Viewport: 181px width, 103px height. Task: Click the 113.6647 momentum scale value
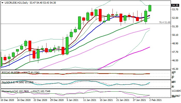176,91
